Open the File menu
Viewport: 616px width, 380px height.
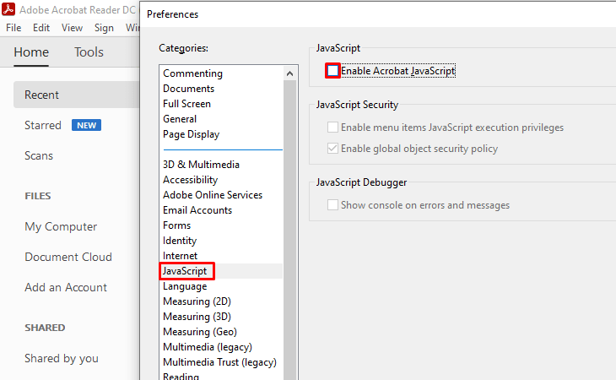[x=14, y=28]
